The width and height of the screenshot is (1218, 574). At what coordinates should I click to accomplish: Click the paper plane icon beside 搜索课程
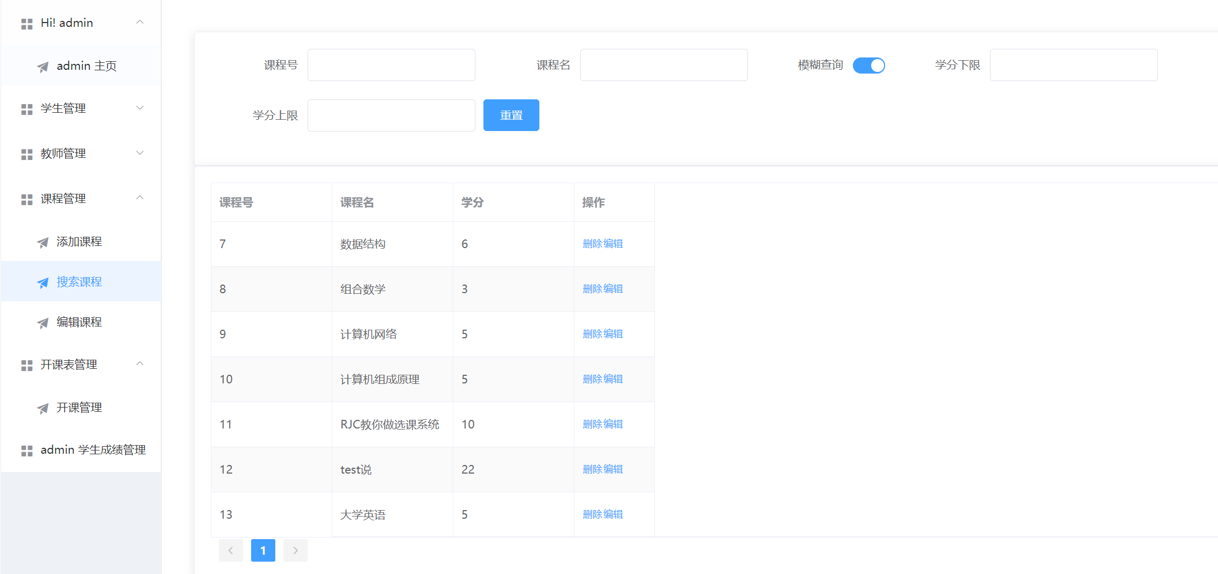point(43,282)
